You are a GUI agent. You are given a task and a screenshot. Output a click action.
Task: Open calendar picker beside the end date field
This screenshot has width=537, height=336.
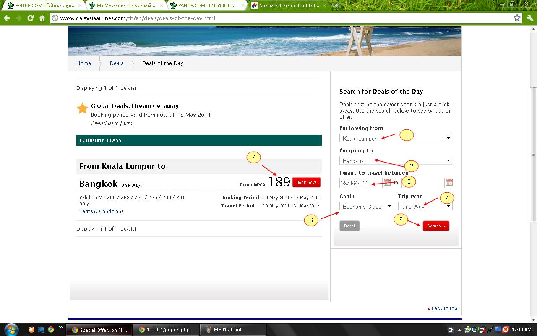coord(449,182)
